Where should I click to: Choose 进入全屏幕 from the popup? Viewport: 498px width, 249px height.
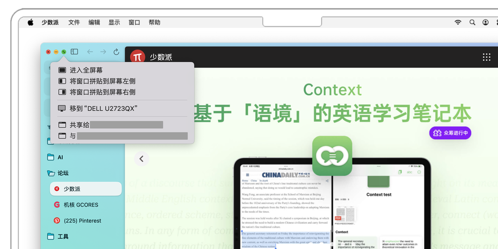[122, 70]
